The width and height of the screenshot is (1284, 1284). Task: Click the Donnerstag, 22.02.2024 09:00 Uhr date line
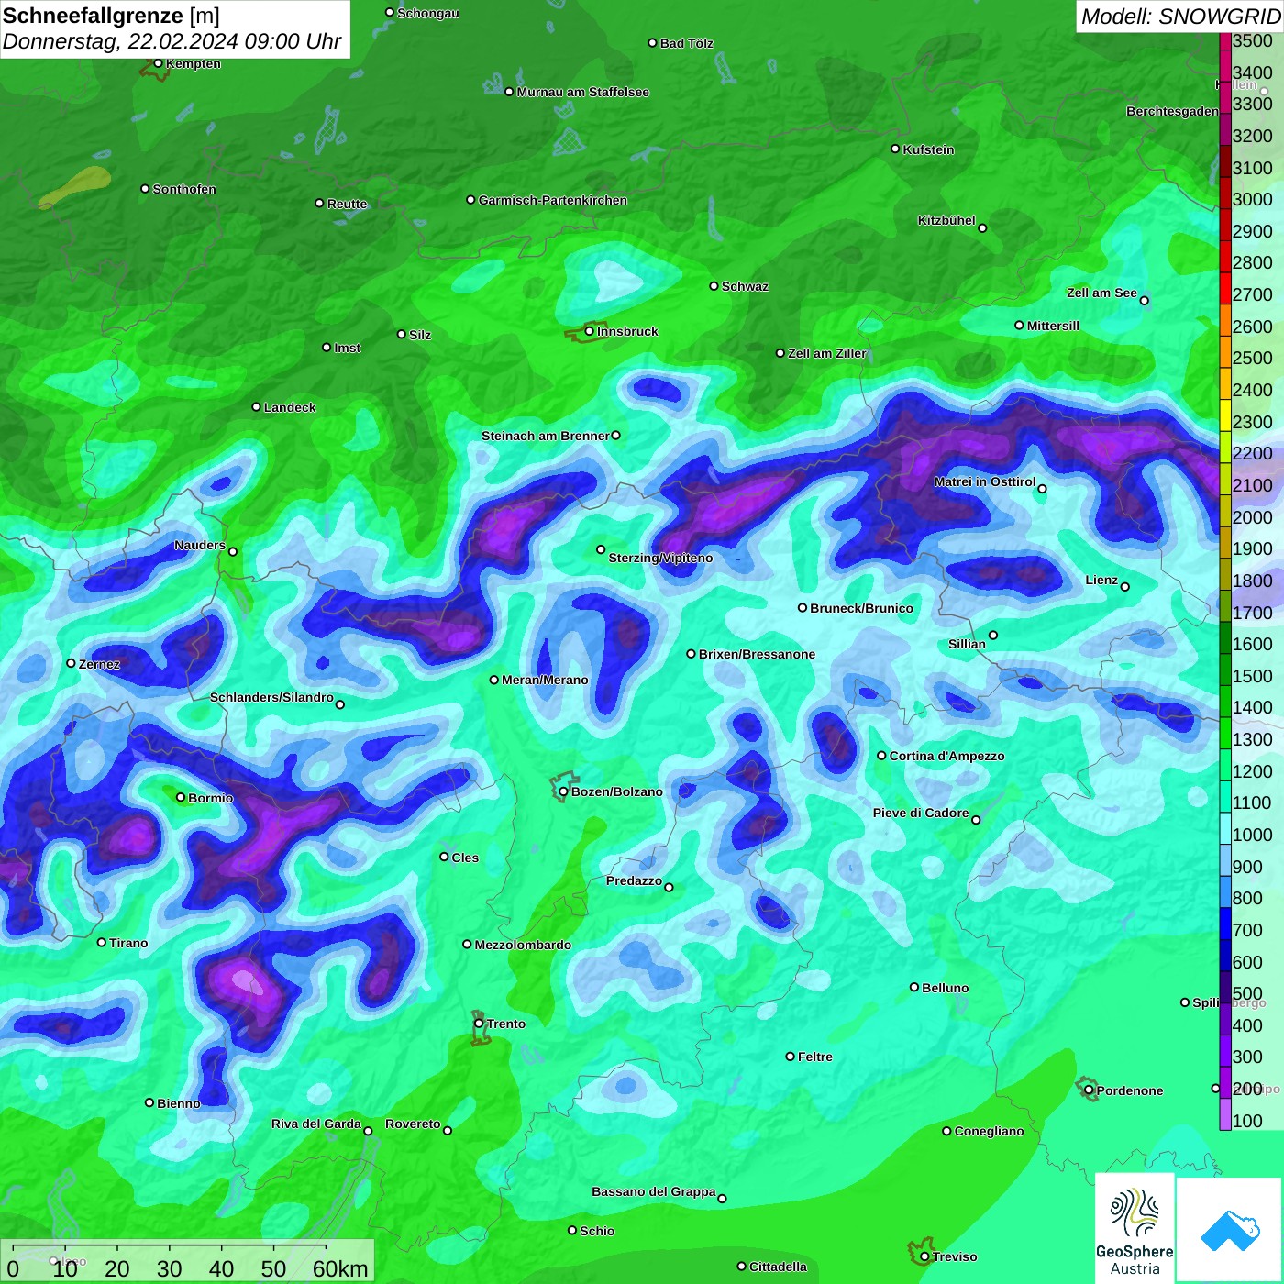(x=172, y=41)
